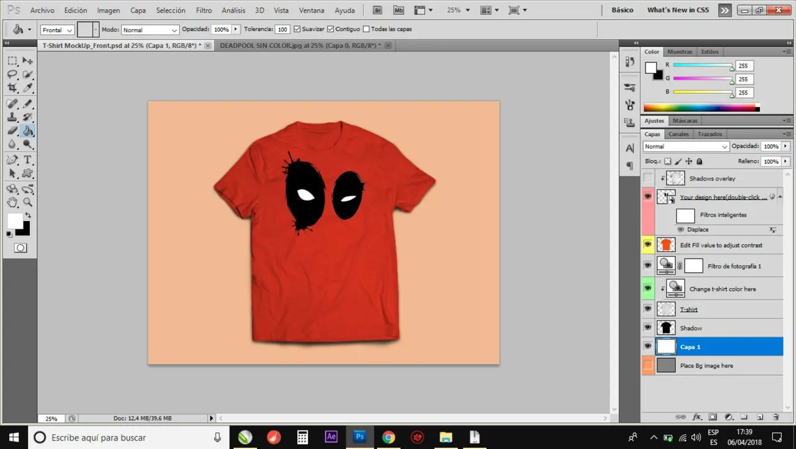Open the Archivo menu
This screenshot has height=449, width=796.
[42, 11]
